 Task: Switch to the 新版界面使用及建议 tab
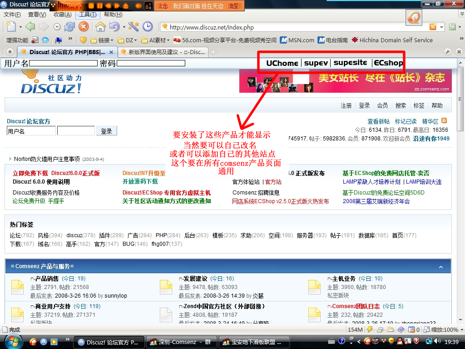(x=163, y=52)
